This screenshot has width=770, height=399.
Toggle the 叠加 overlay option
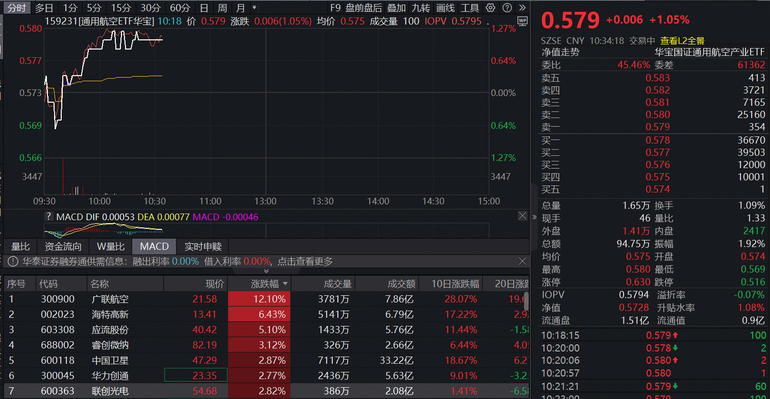pyautogui.click(x=396, y=8)
